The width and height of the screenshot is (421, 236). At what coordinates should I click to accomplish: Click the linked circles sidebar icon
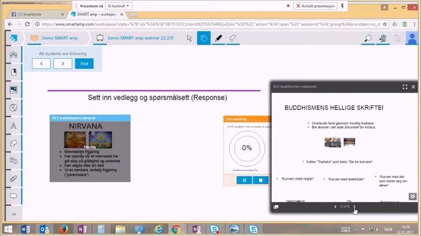click(13, 161)
